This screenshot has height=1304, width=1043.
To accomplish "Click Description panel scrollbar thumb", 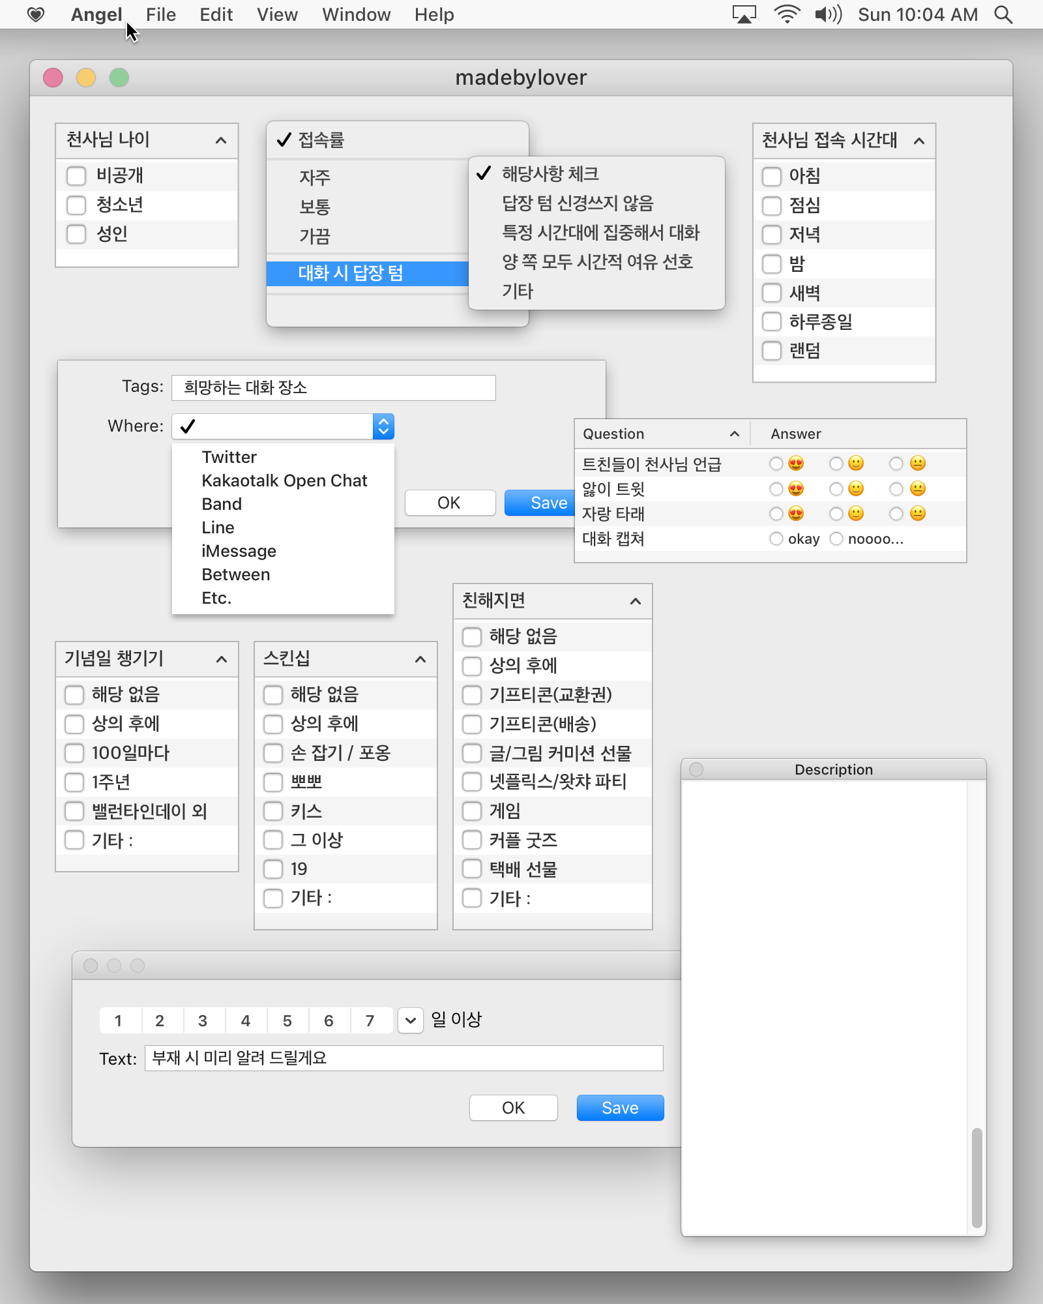I will pos(977,1178).
